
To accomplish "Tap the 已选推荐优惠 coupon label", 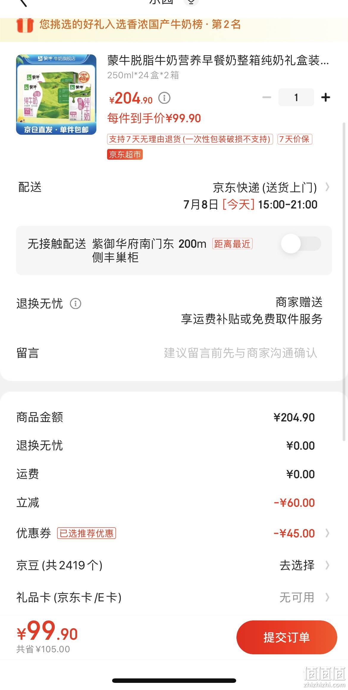I will tap(87, 533).
